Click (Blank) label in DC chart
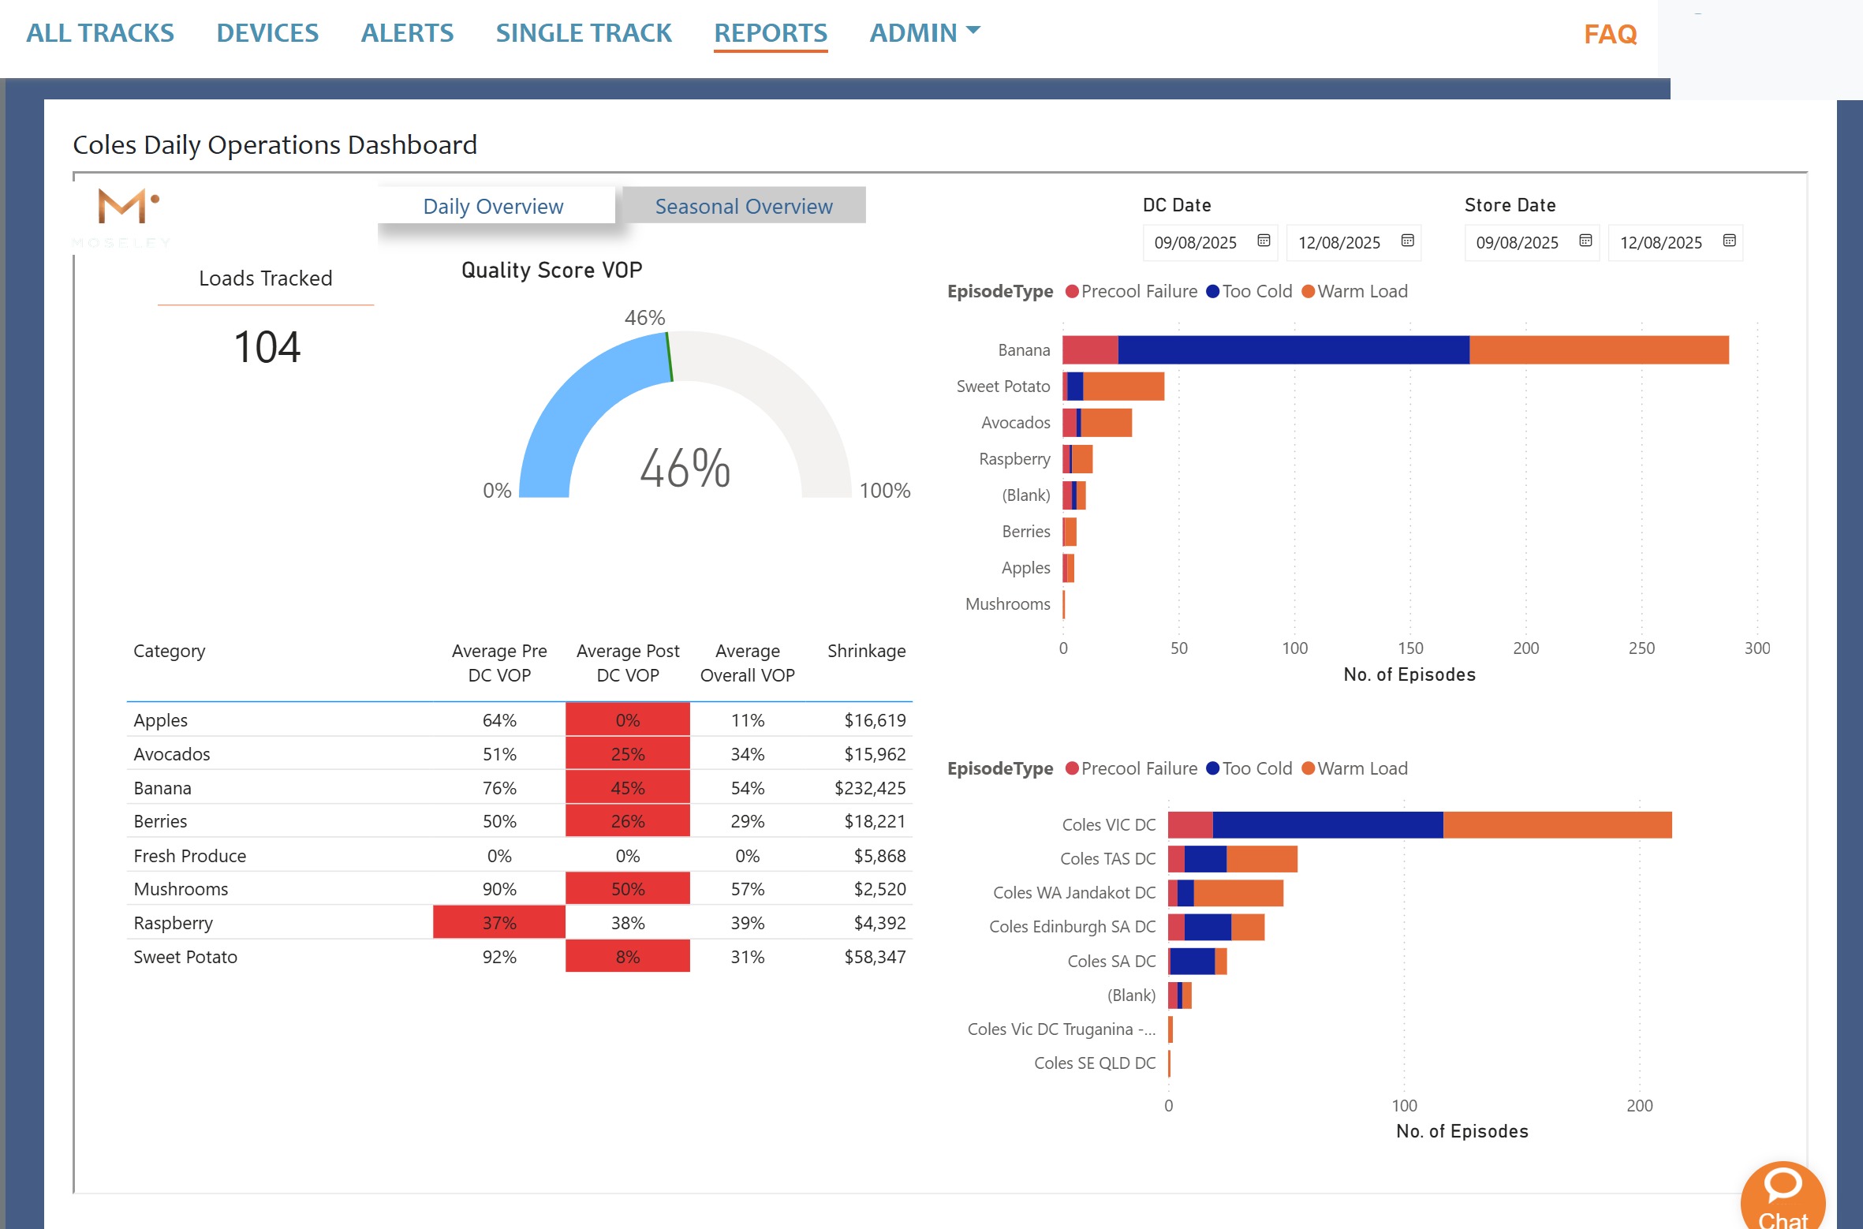 click(x=1131, y=996)
